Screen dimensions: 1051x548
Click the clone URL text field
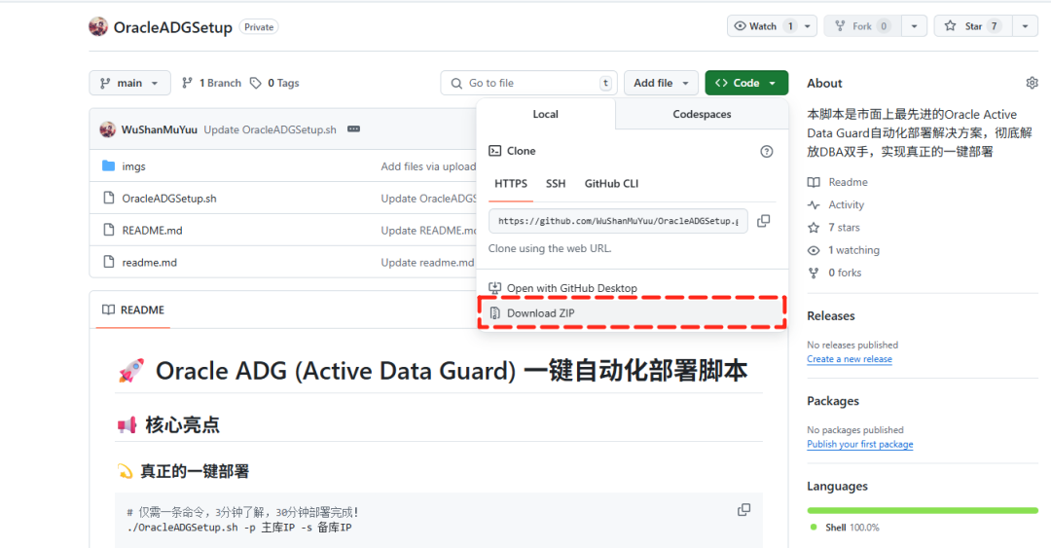tap(618, 221)
